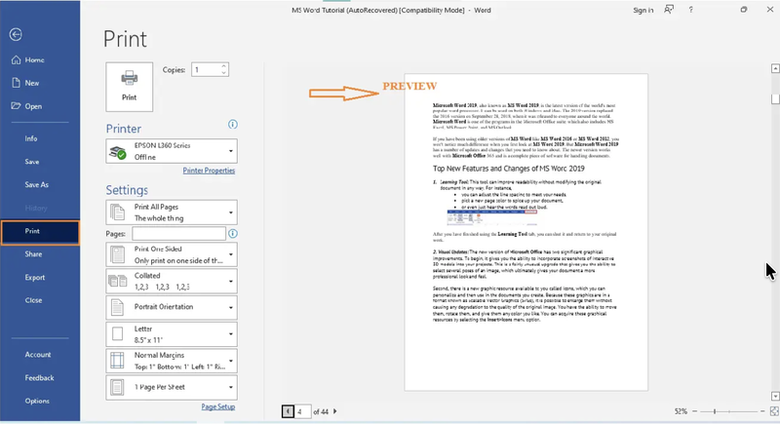Click the Printer info icon
This screenshot has width=780, height=424.
coord(233,124)
